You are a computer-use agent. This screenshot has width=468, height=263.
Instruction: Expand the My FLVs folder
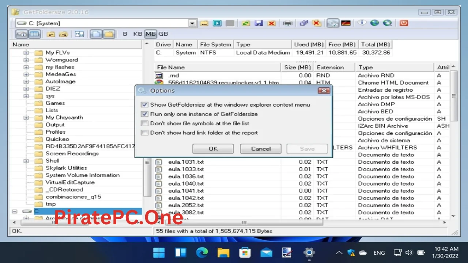[x=26, y=53]
